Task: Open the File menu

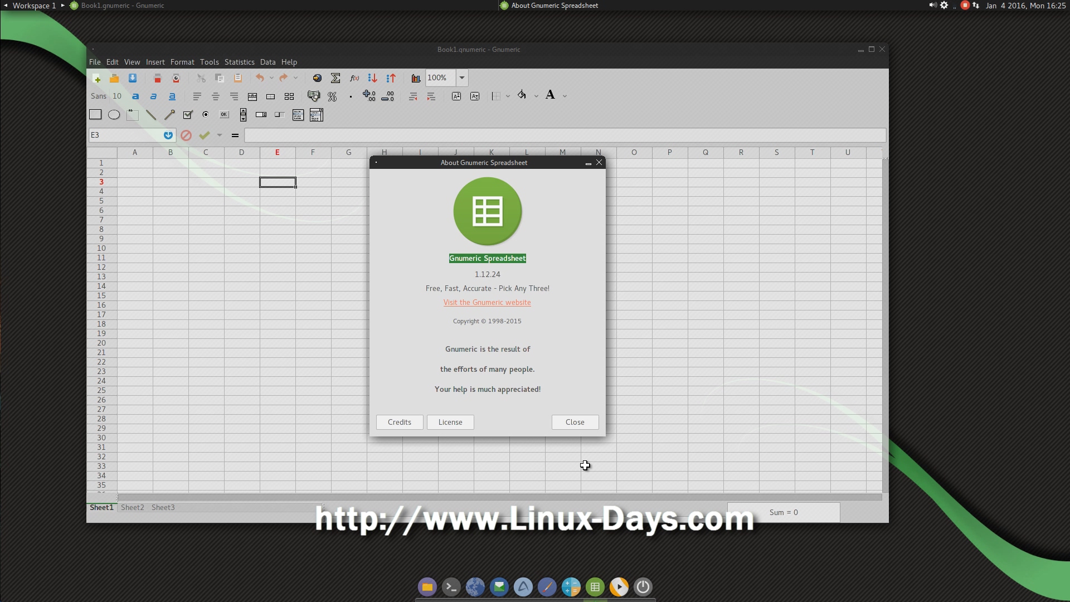Action: pyautogui.click(x=95, y=62)
